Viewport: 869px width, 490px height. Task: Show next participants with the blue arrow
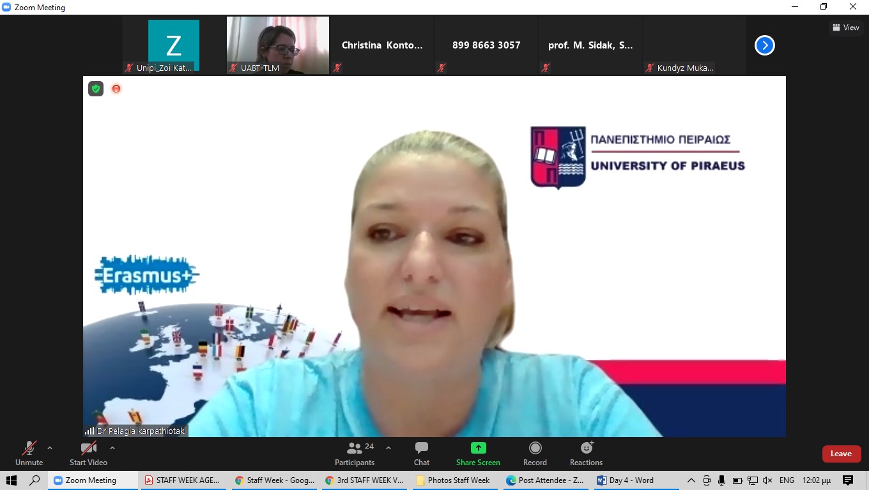[765, 45]
